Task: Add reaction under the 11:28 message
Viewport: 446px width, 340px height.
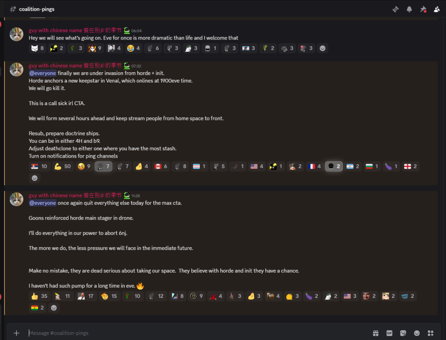Action: 53,307
